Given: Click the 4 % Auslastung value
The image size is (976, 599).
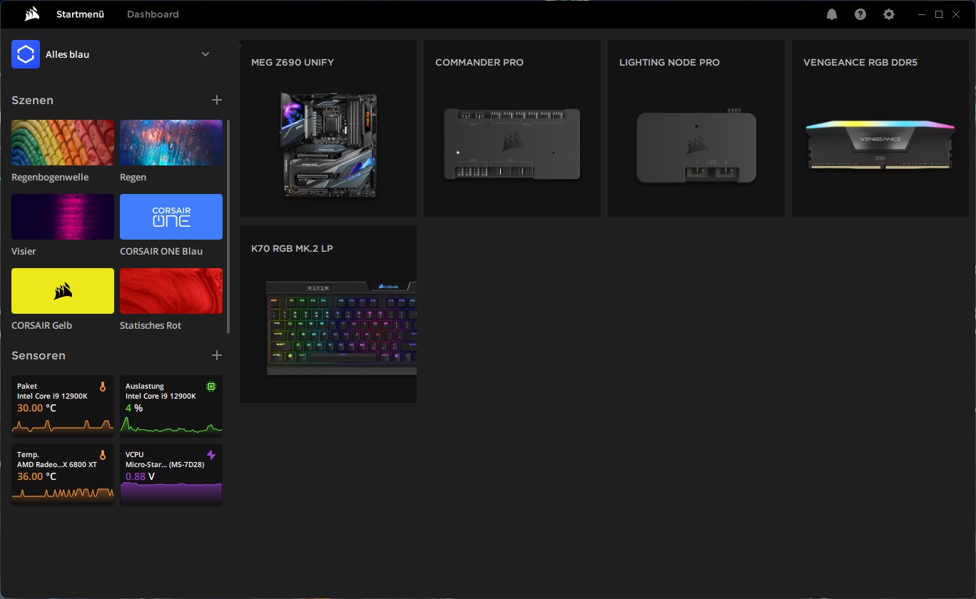Looking at the screenshot, I should (134, 408).
